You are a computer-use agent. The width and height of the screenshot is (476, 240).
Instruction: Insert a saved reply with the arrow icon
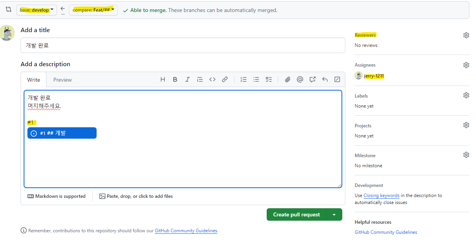click(325, 79)
